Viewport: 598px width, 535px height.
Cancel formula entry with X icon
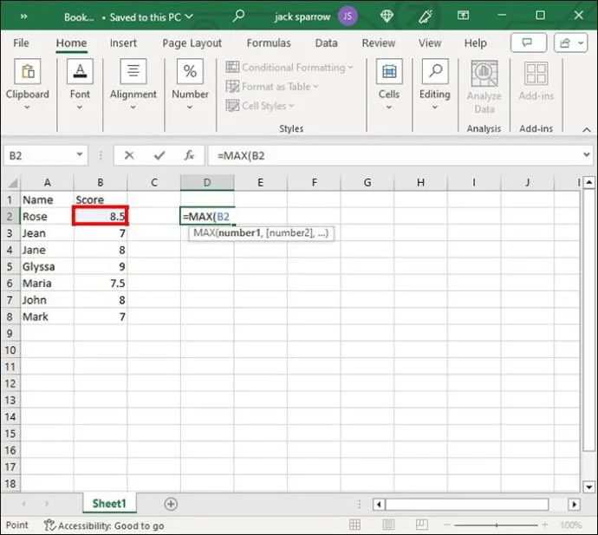[129, 155]
